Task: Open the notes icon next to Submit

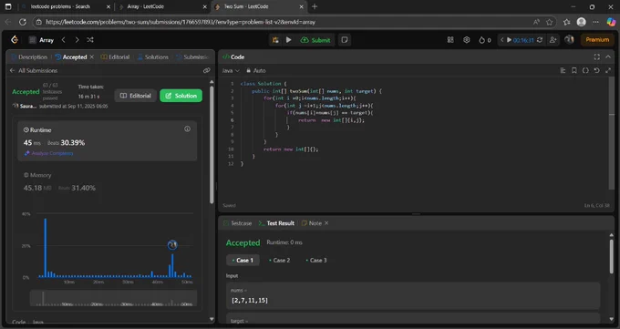Action: click(345, 40)
